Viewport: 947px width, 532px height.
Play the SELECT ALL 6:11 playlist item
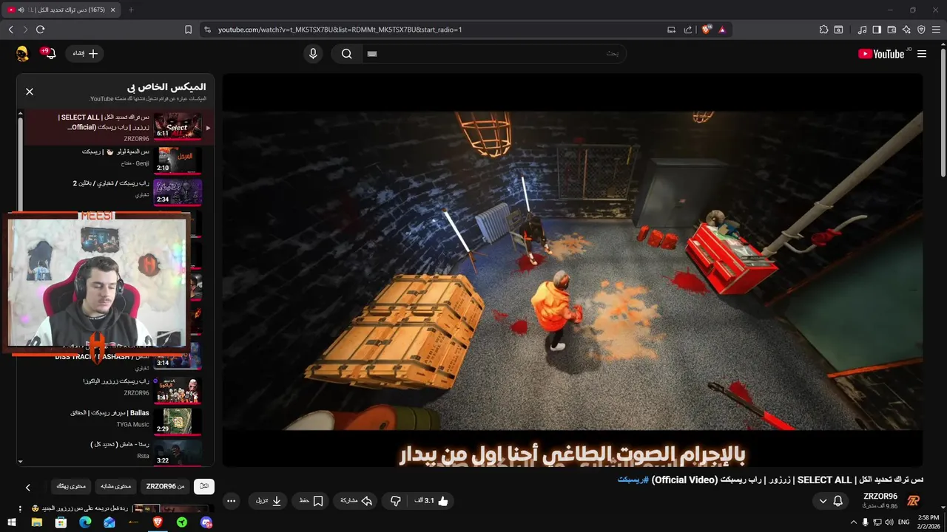pos(118,127)
